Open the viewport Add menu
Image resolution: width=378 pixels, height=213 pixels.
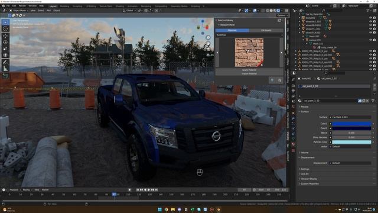48,11
